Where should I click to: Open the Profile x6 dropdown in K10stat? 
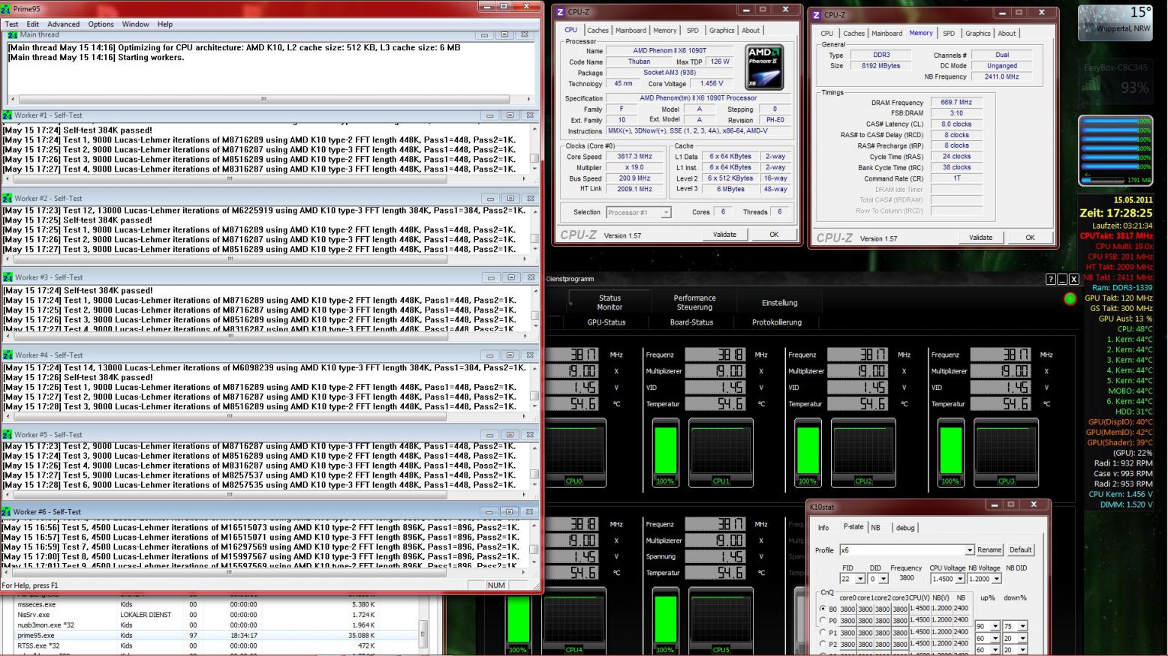click(969, 550)
